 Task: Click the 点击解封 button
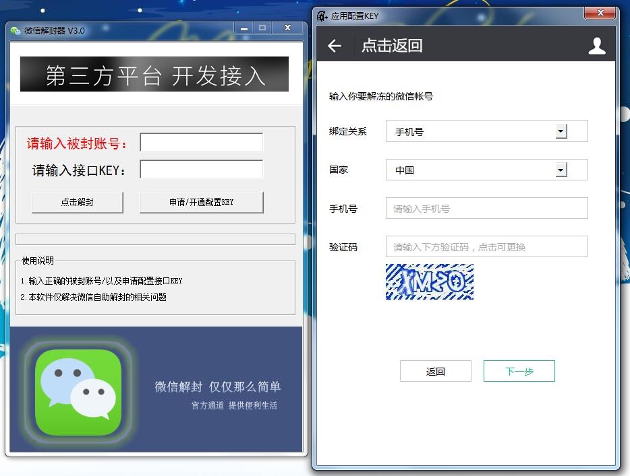tap(77, 202)
